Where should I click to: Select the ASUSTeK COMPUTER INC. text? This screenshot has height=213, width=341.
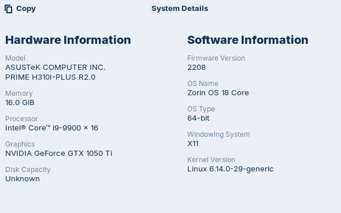point(55,68)
